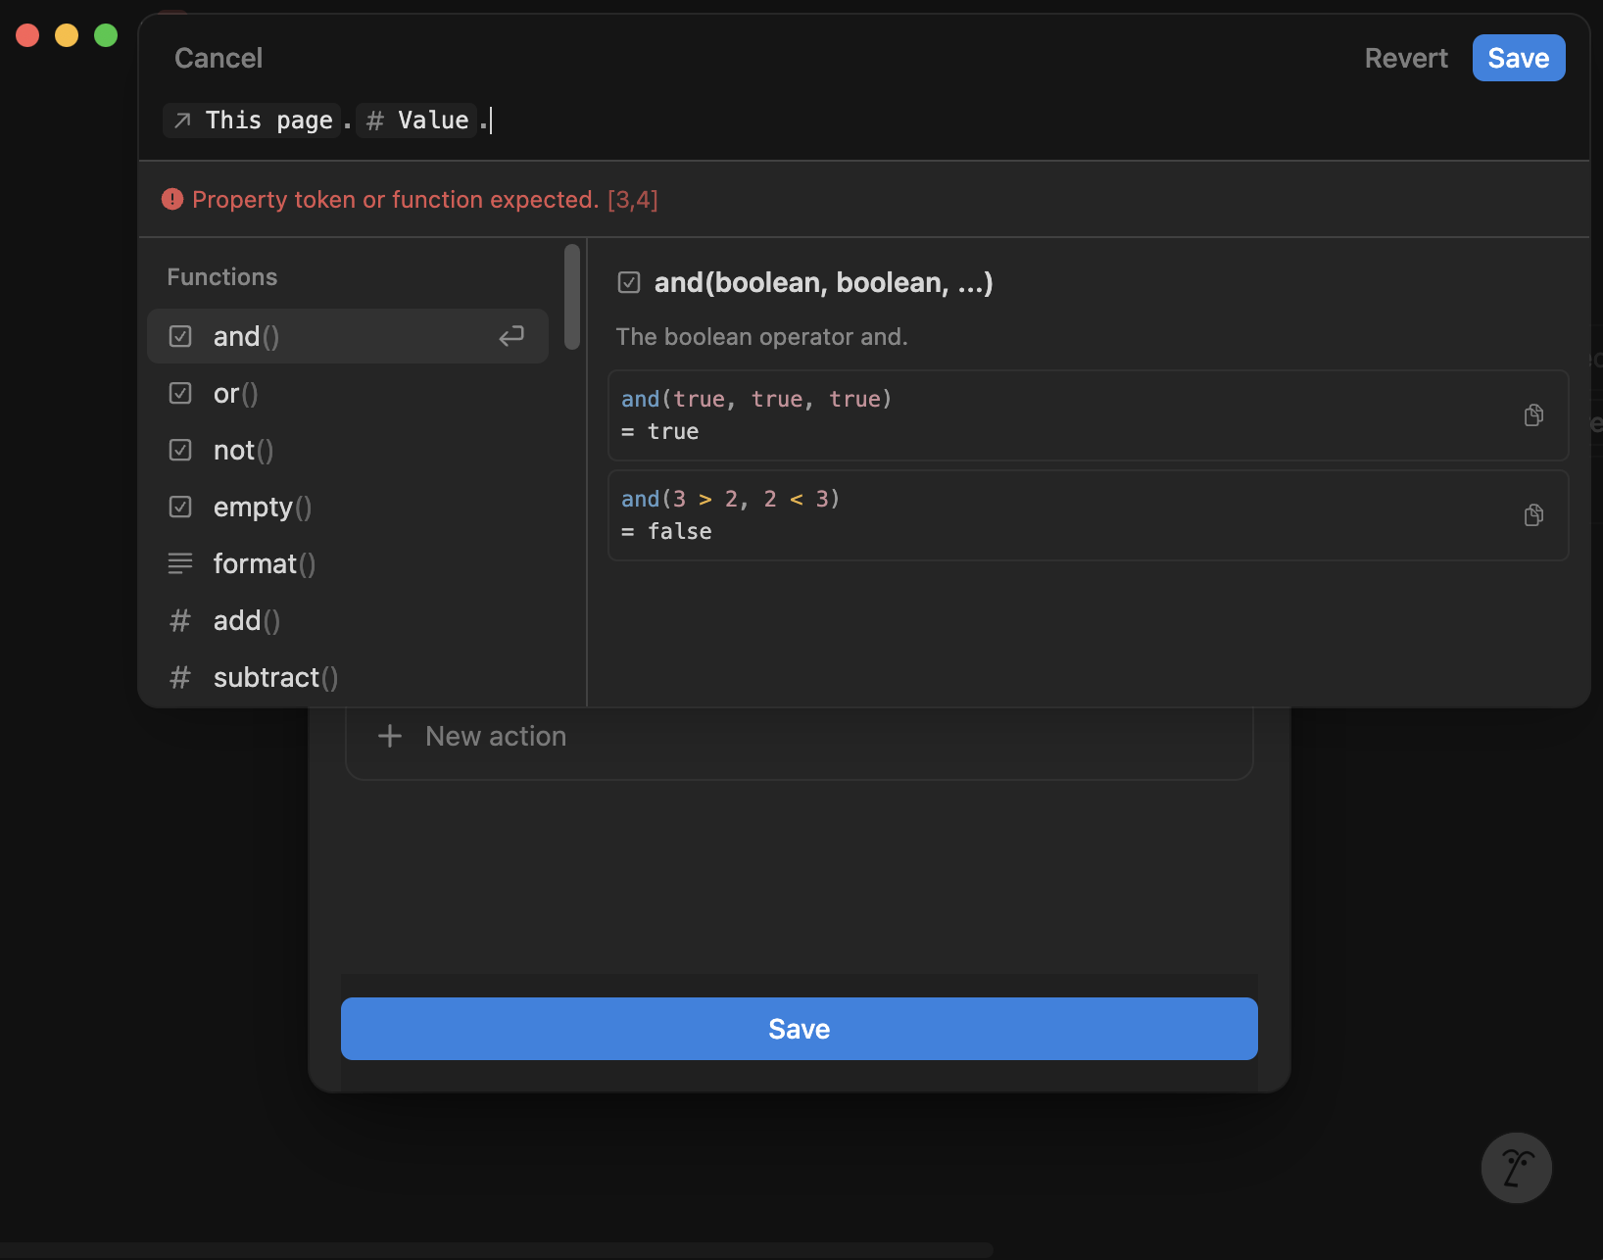Click the checkbox icon beside empty()
This screenshot has width=1603, height=1260.
tap(179, 507)
